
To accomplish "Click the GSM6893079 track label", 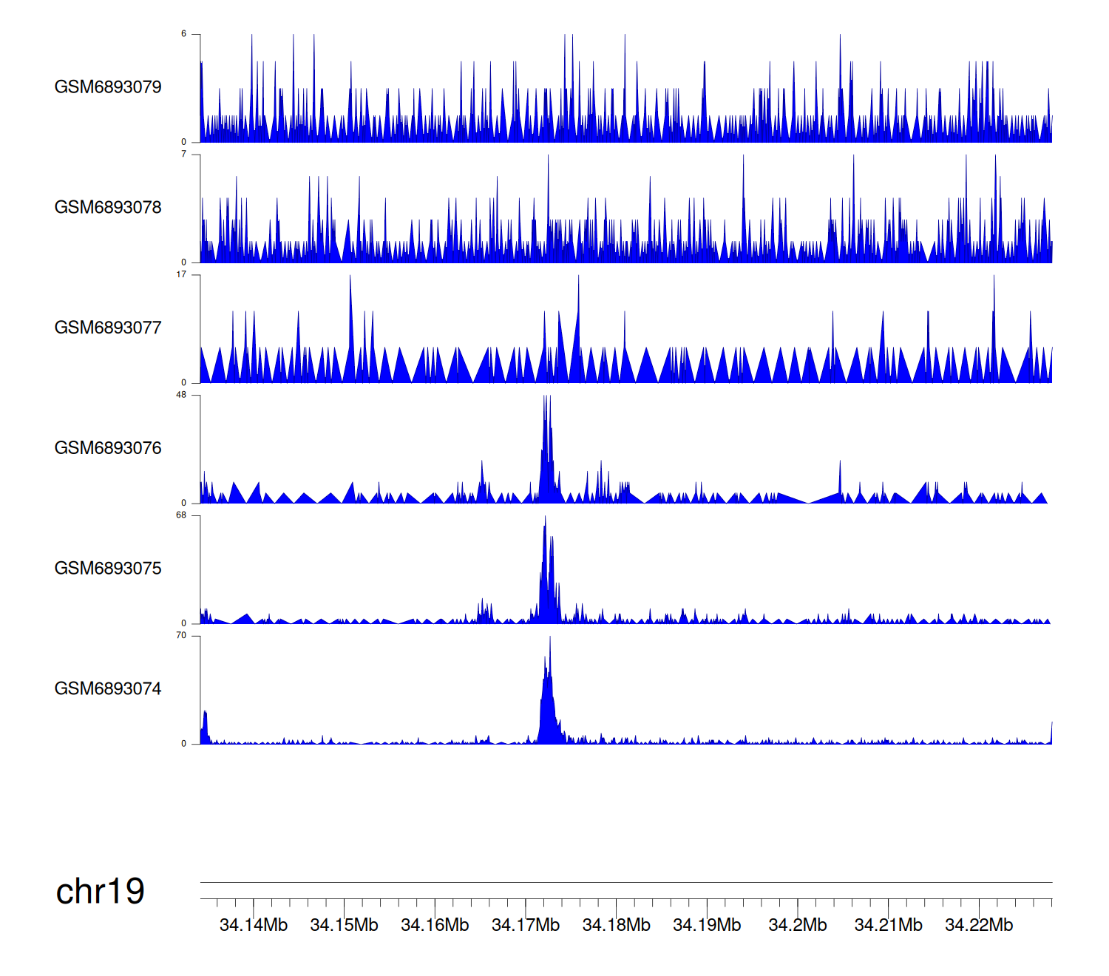I will [x=108, y=87].
